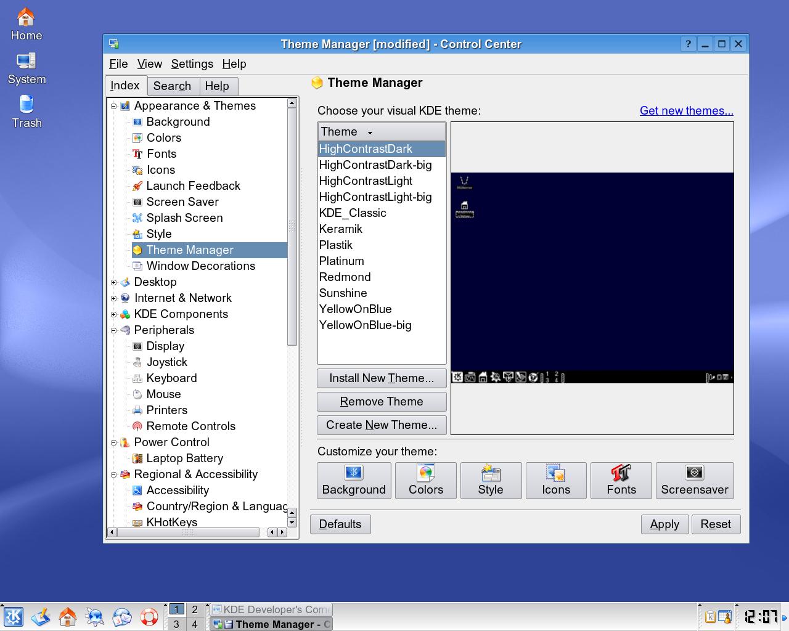Select the Screen Saver tree icon
The height and width of the screenshot is (631, 789).
pyautogui.click(x=137, y=202)
